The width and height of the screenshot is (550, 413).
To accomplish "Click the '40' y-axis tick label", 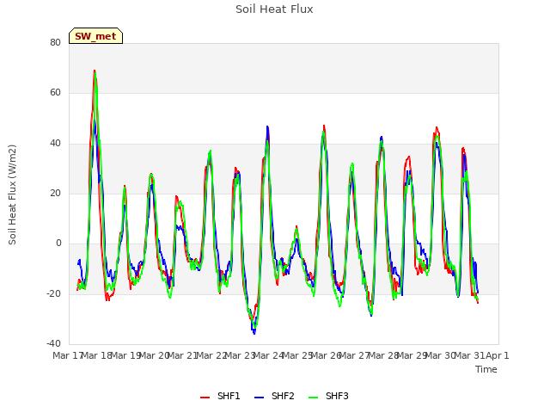I will pos(55,143).
